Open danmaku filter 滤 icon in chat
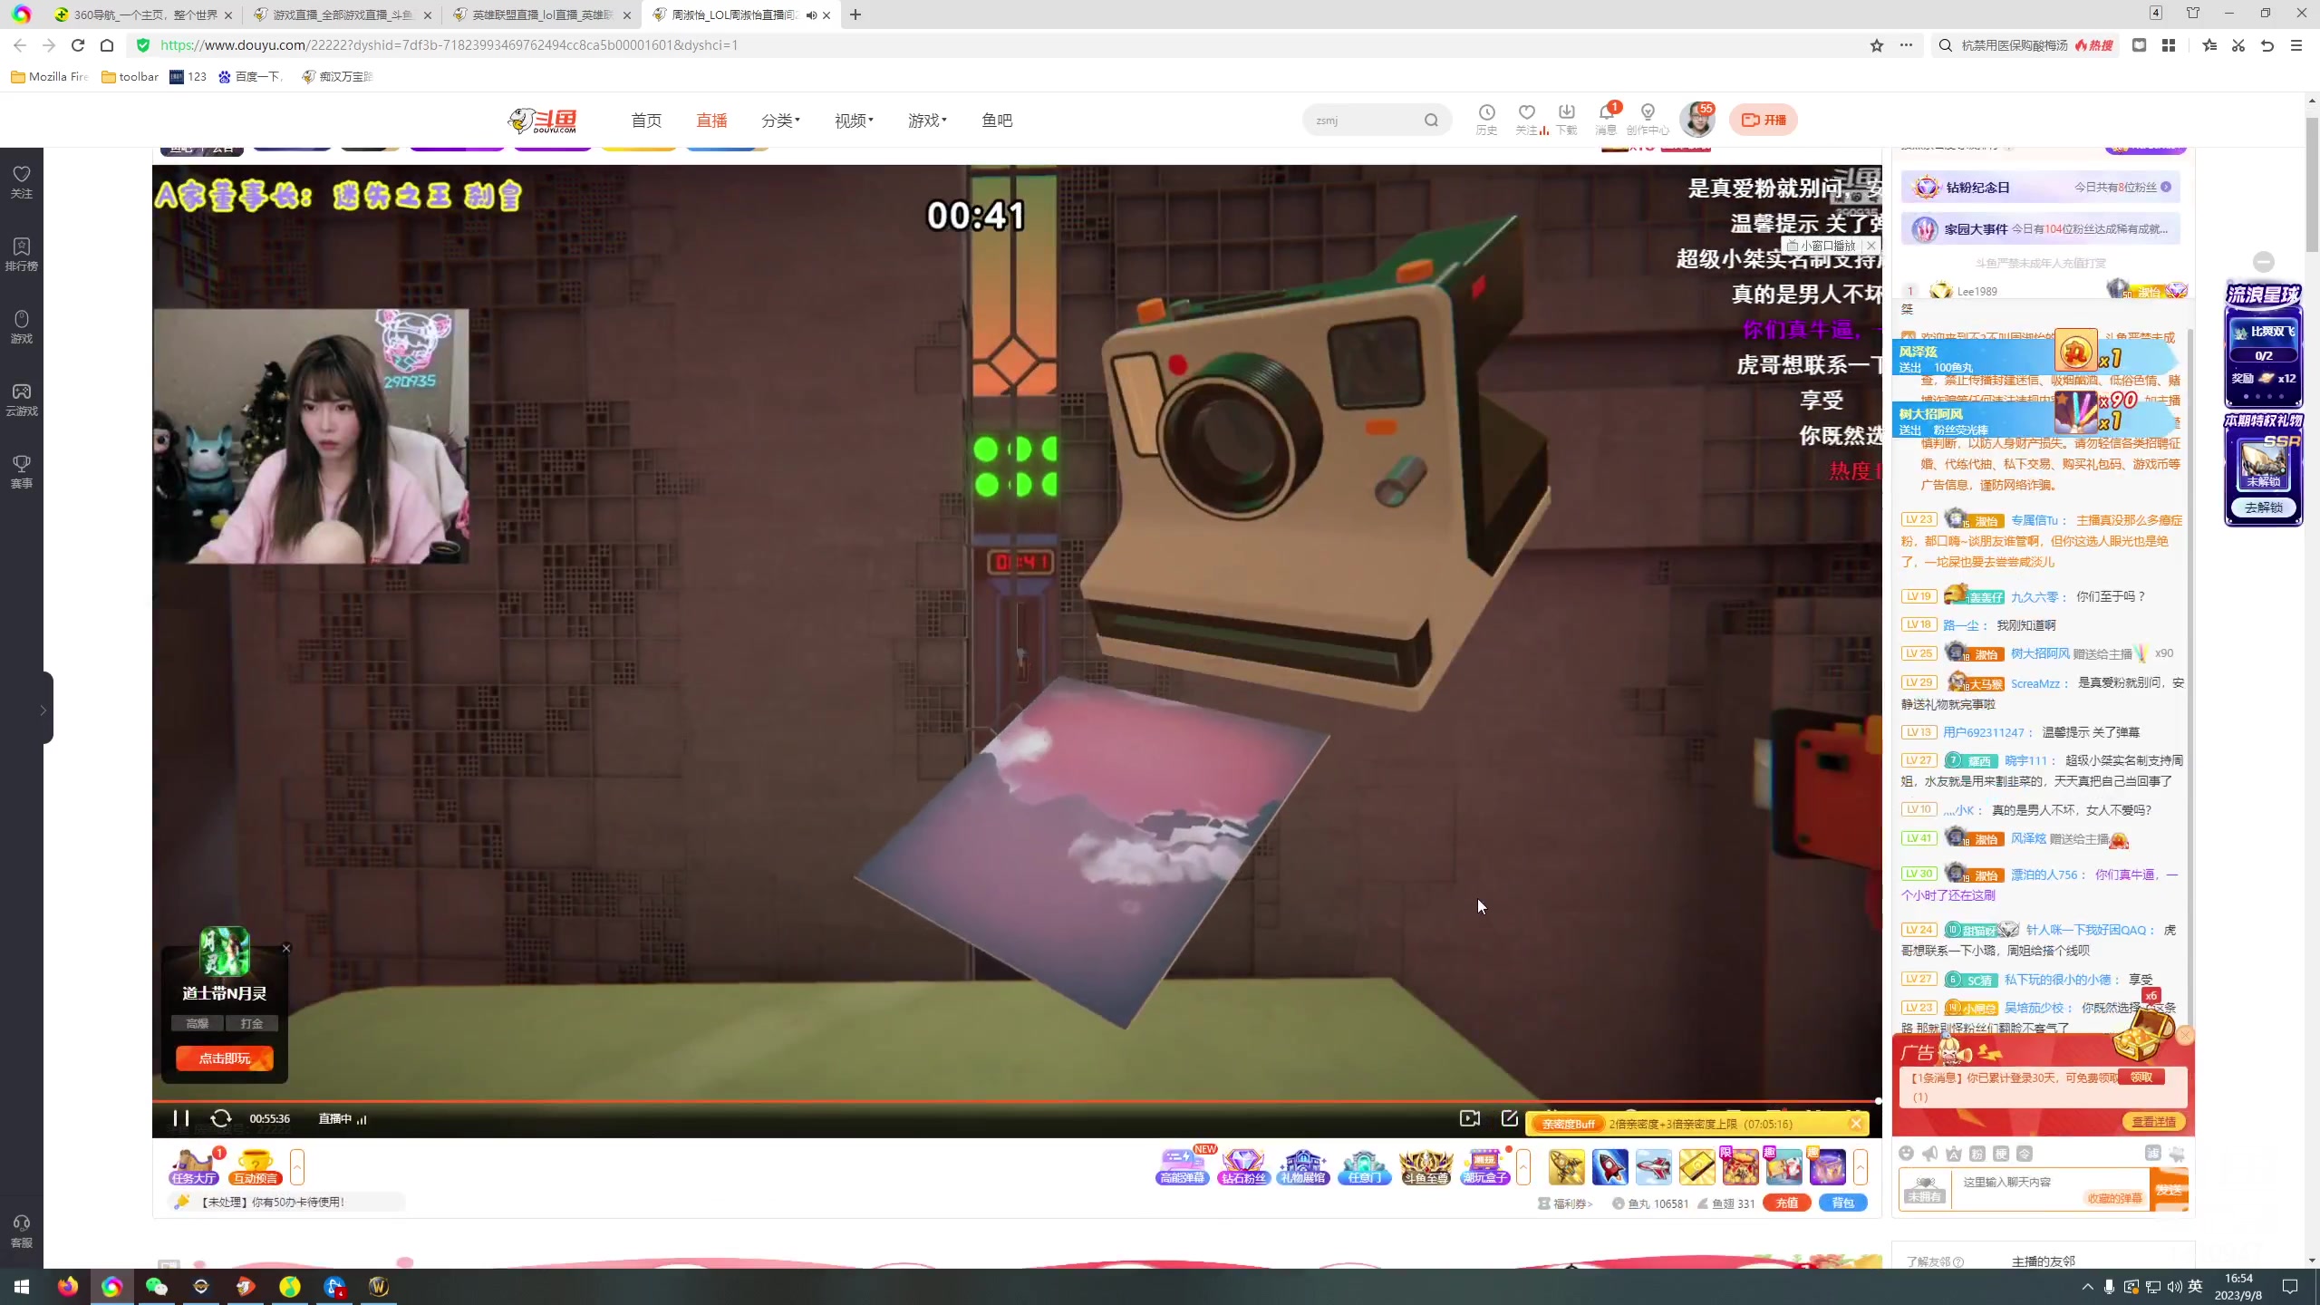This screenshot has height=1305, width=2320. 2153,1153
